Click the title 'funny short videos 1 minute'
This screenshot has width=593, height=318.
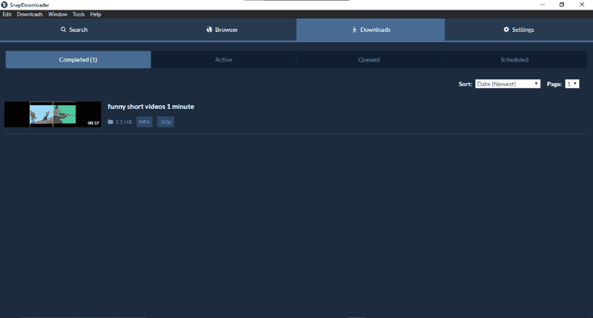tap(150, 107)
